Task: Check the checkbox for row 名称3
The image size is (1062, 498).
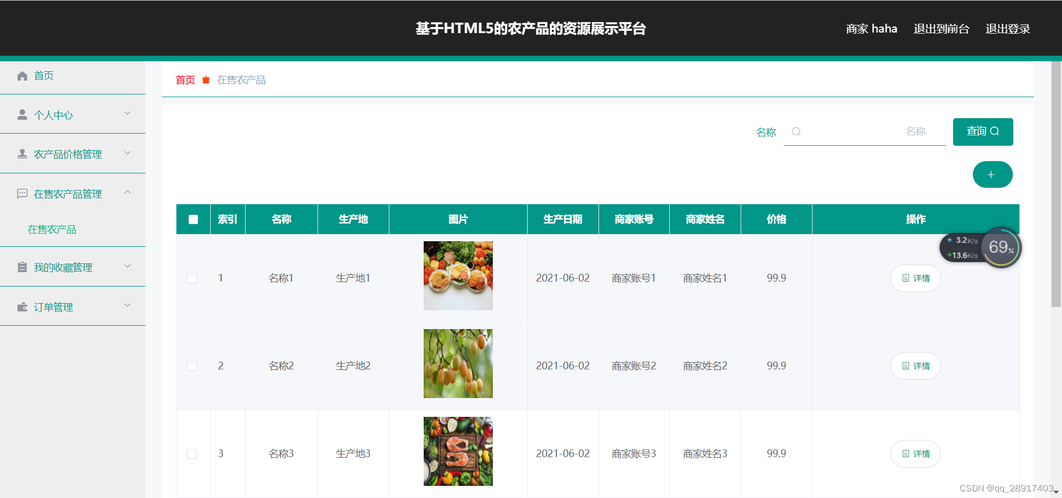Action: (192, 454)
